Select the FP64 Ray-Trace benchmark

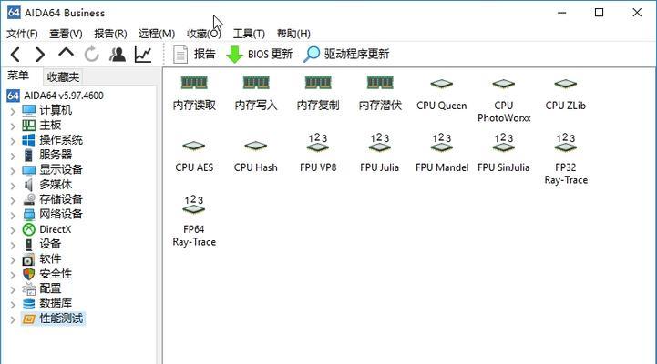pyautogui.click(x=194, y=221)
